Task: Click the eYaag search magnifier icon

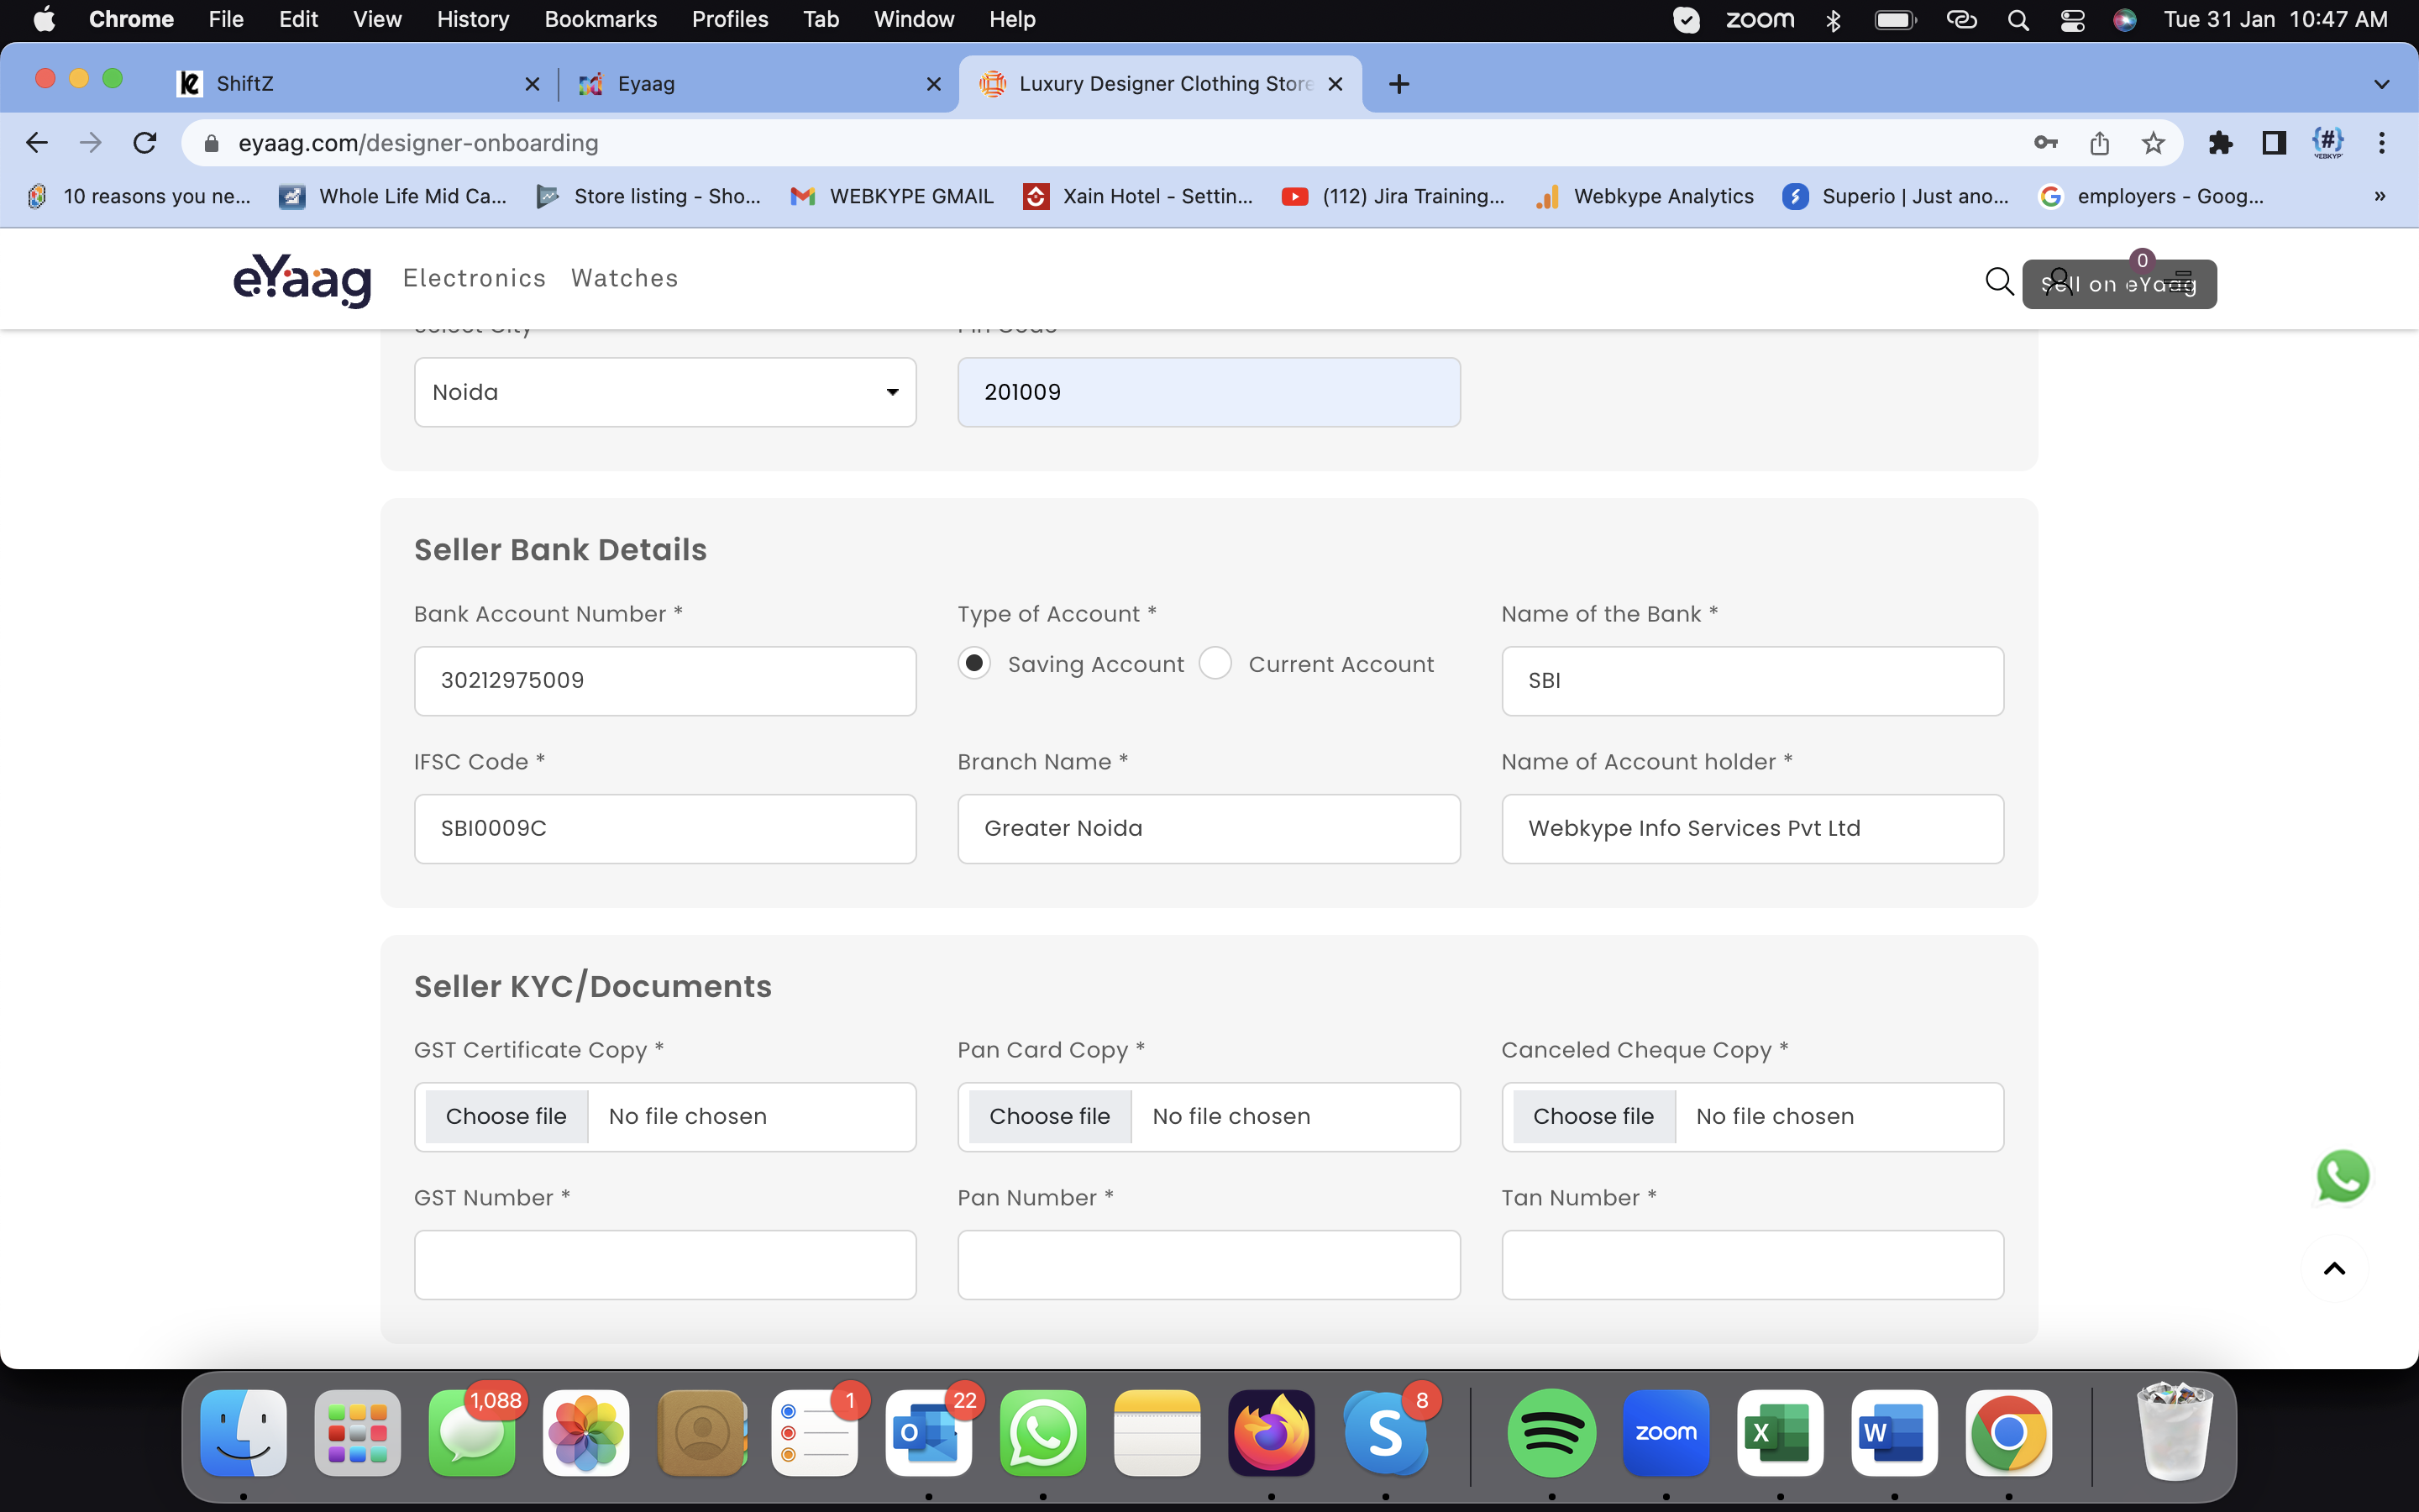Action: (1998, 282)
